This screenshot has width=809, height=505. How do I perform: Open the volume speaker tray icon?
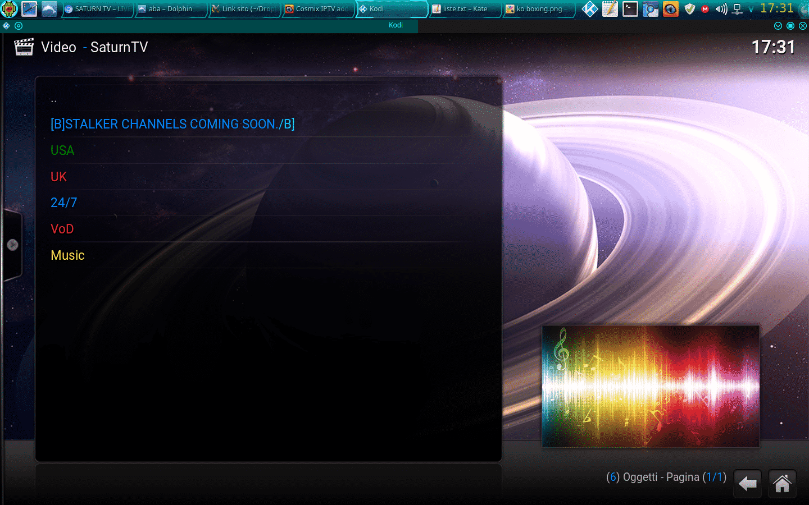[x=721, y=9]
